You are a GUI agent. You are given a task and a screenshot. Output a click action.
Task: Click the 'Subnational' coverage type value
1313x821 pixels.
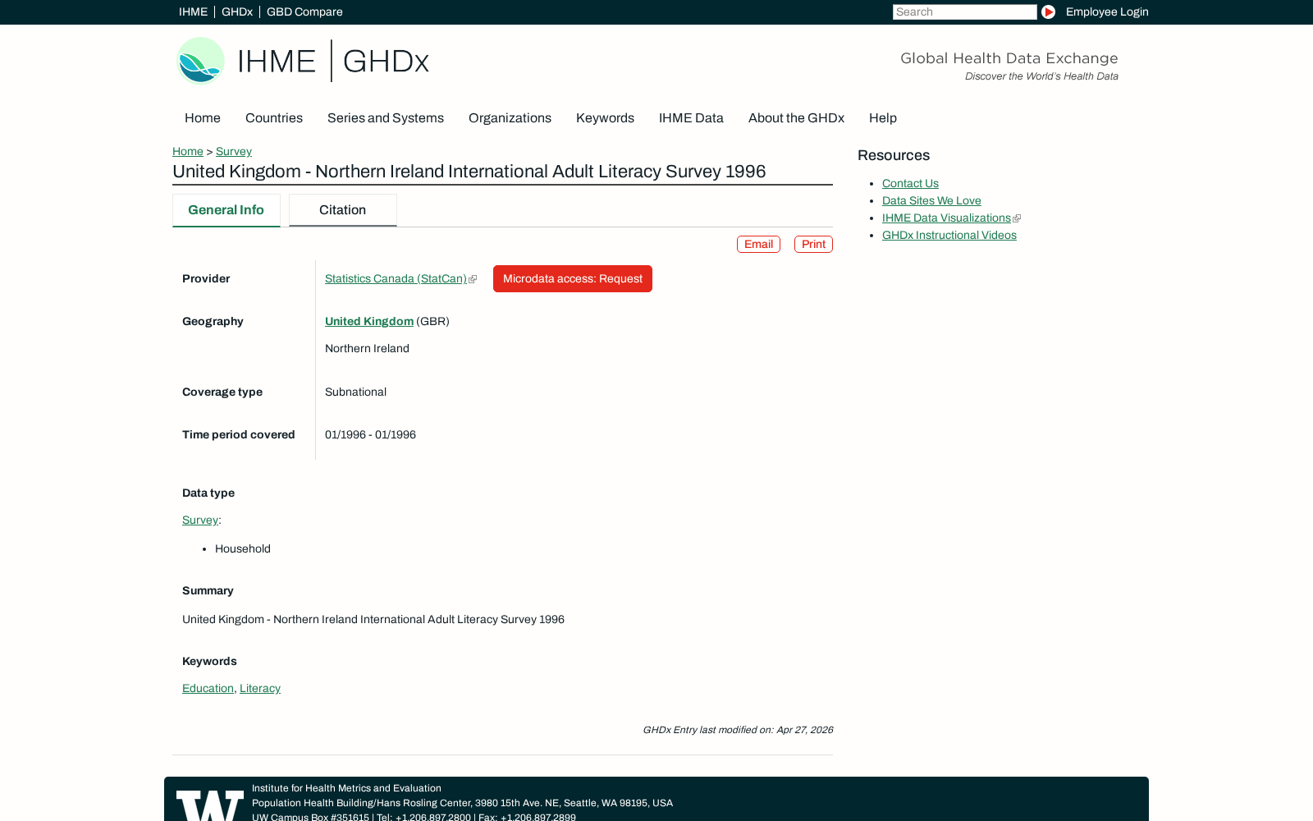355,392
